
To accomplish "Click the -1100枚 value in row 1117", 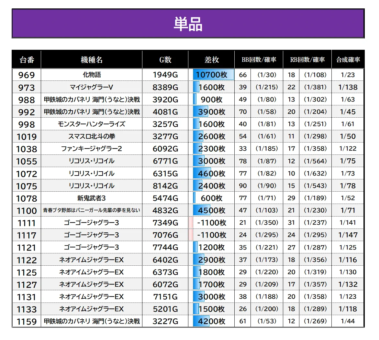I will pos(211,235).
